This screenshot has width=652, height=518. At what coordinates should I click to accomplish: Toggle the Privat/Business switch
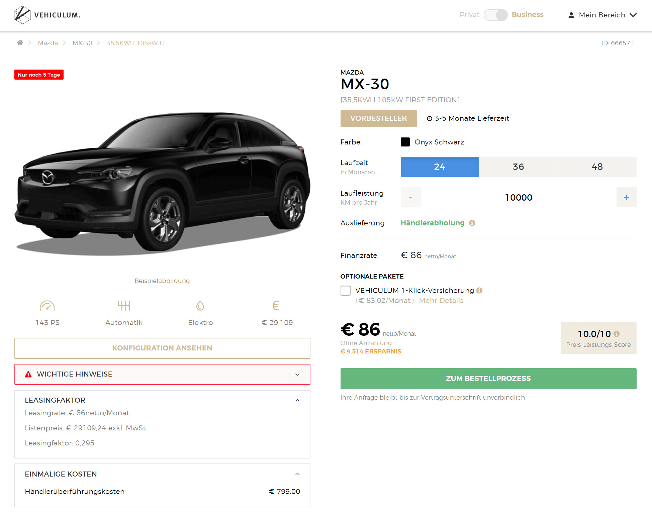tap(495, 15)
